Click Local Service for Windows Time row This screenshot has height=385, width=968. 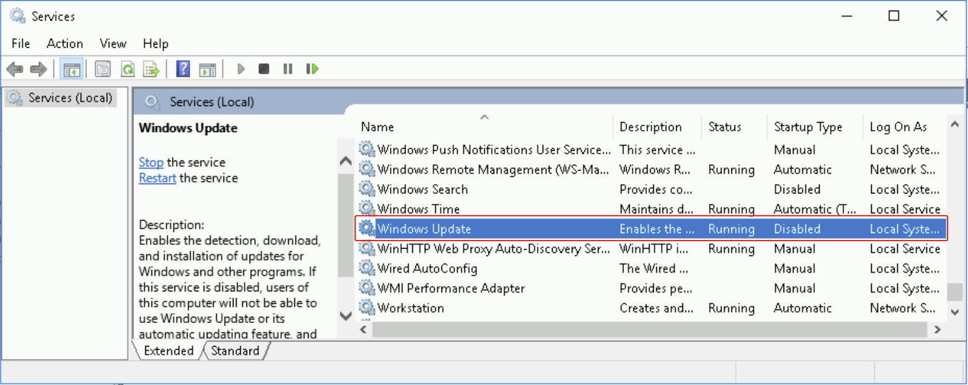pyautogui.click(x=905, y=209)
